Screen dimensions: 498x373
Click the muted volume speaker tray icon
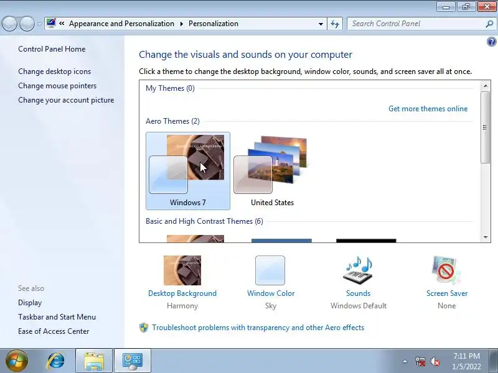(435, 361)
